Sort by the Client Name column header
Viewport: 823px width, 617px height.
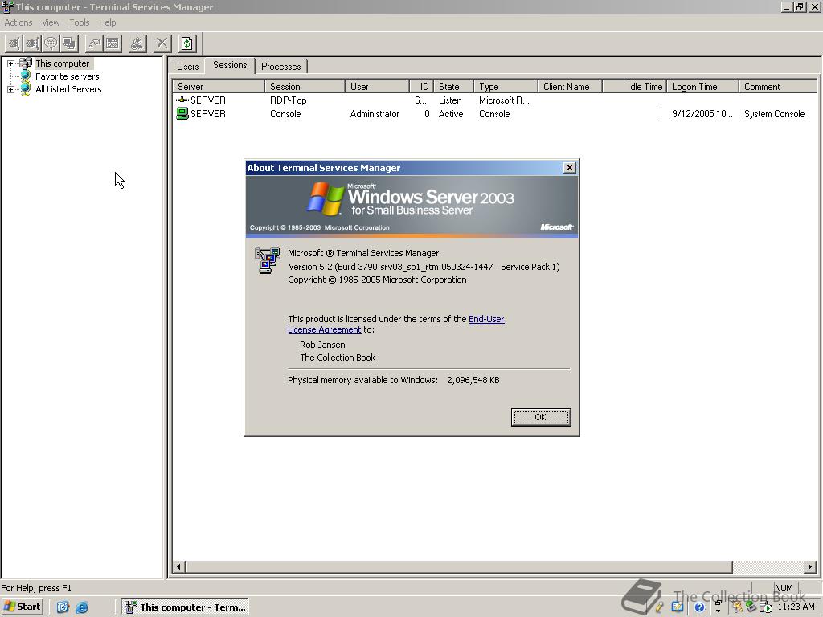571,87
